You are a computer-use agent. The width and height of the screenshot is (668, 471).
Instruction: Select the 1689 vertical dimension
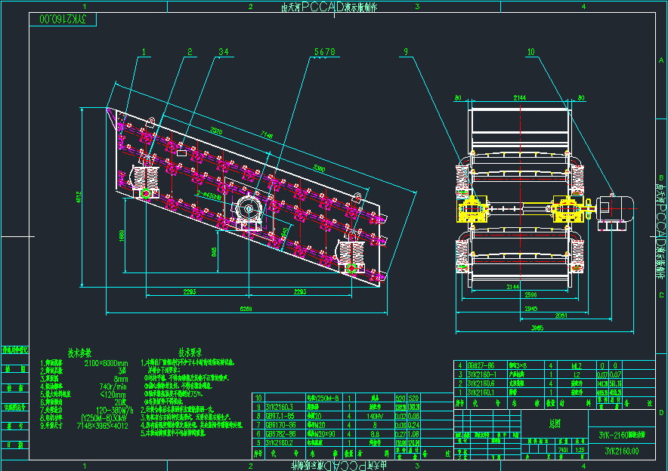tap(122, 235)
